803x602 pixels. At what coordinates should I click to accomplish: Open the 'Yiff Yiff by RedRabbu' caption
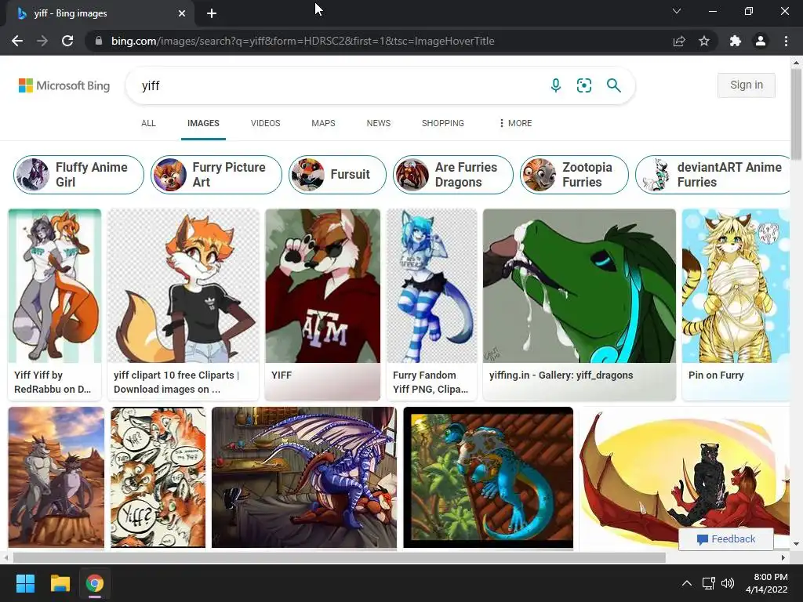pyautogui.click(x=53, y=382)
